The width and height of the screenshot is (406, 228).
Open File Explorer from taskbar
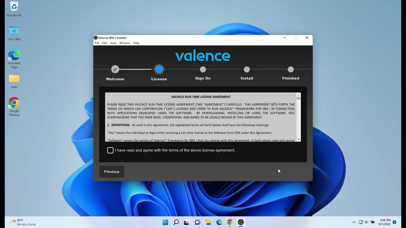click(208, 222)
